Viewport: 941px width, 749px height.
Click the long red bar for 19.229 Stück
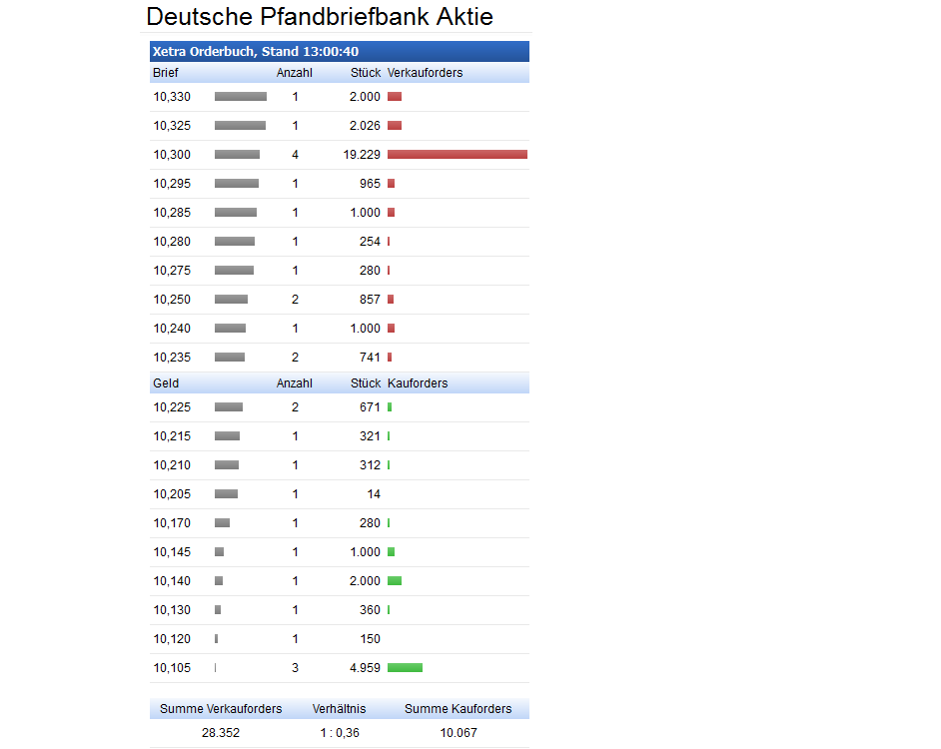coord(457,155)
